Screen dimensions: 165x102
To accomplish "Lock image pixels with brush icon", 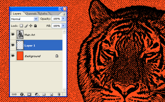I will pos(26,26).
